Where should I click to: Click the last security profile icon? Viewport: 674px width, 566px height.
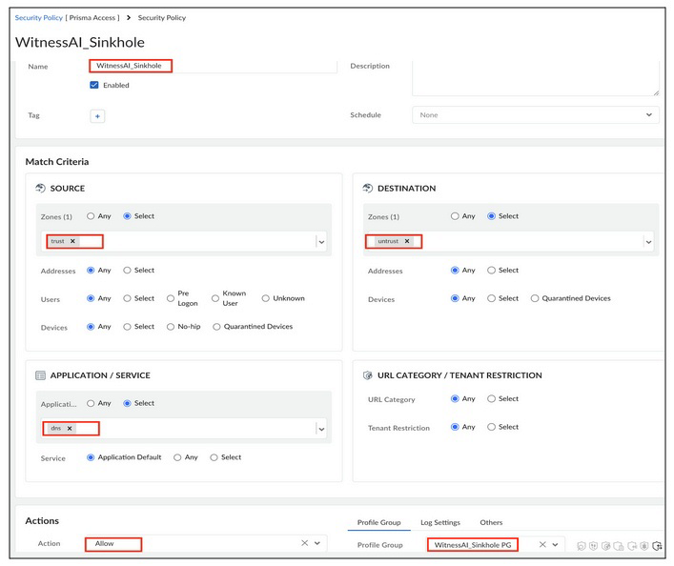point(656,545)
